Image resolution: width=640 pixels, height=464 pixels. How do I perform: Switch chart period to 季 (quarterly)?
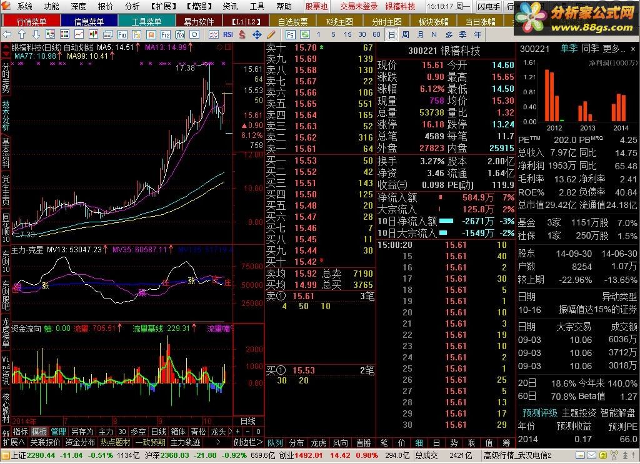[x=463, y=34]
